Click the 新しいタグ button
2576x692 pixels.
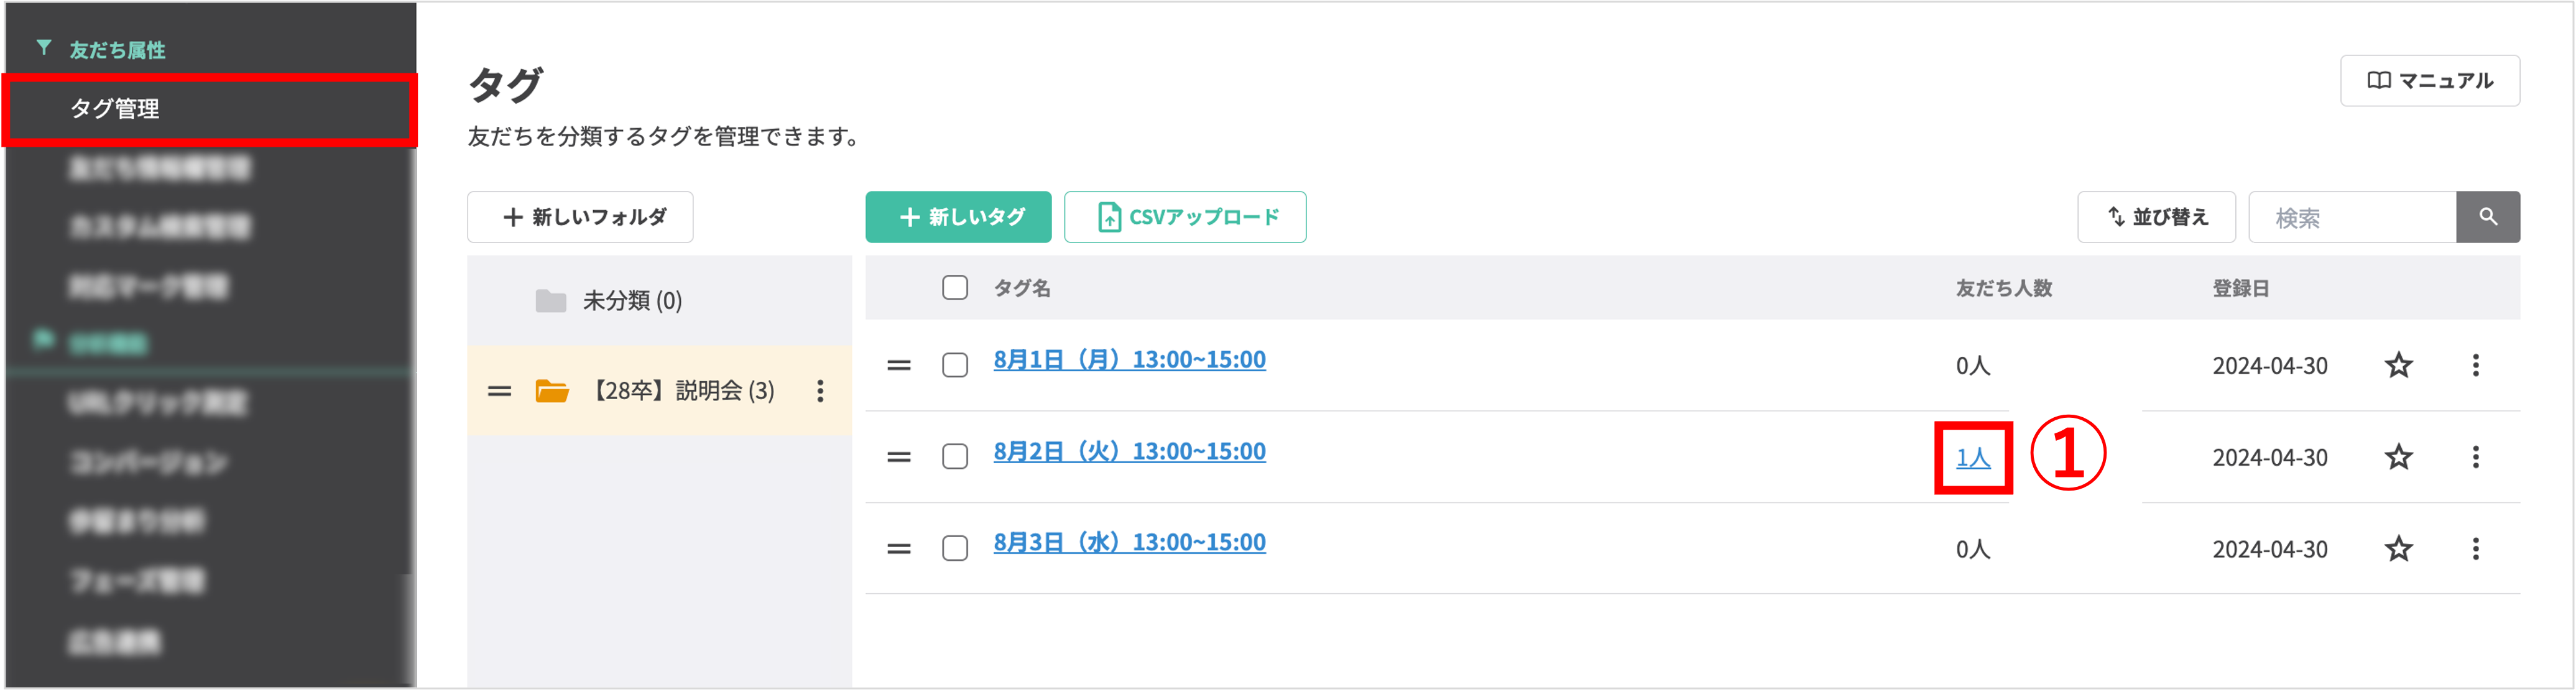(958, 217)
